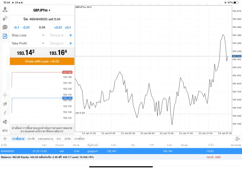This screenshot has height=169, width=242.
Task: Open the M15 timeframe selector
Action: click(x=5, y=130)
